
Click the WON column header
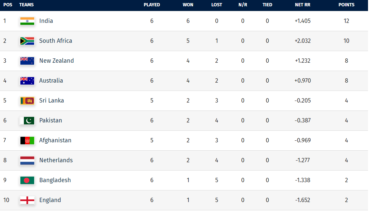(x=188, y=5)
